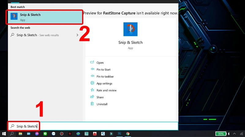Screen dimensions: 245x137
Task: Launch LINE from the taskbar
Action: tap(45, 134)
